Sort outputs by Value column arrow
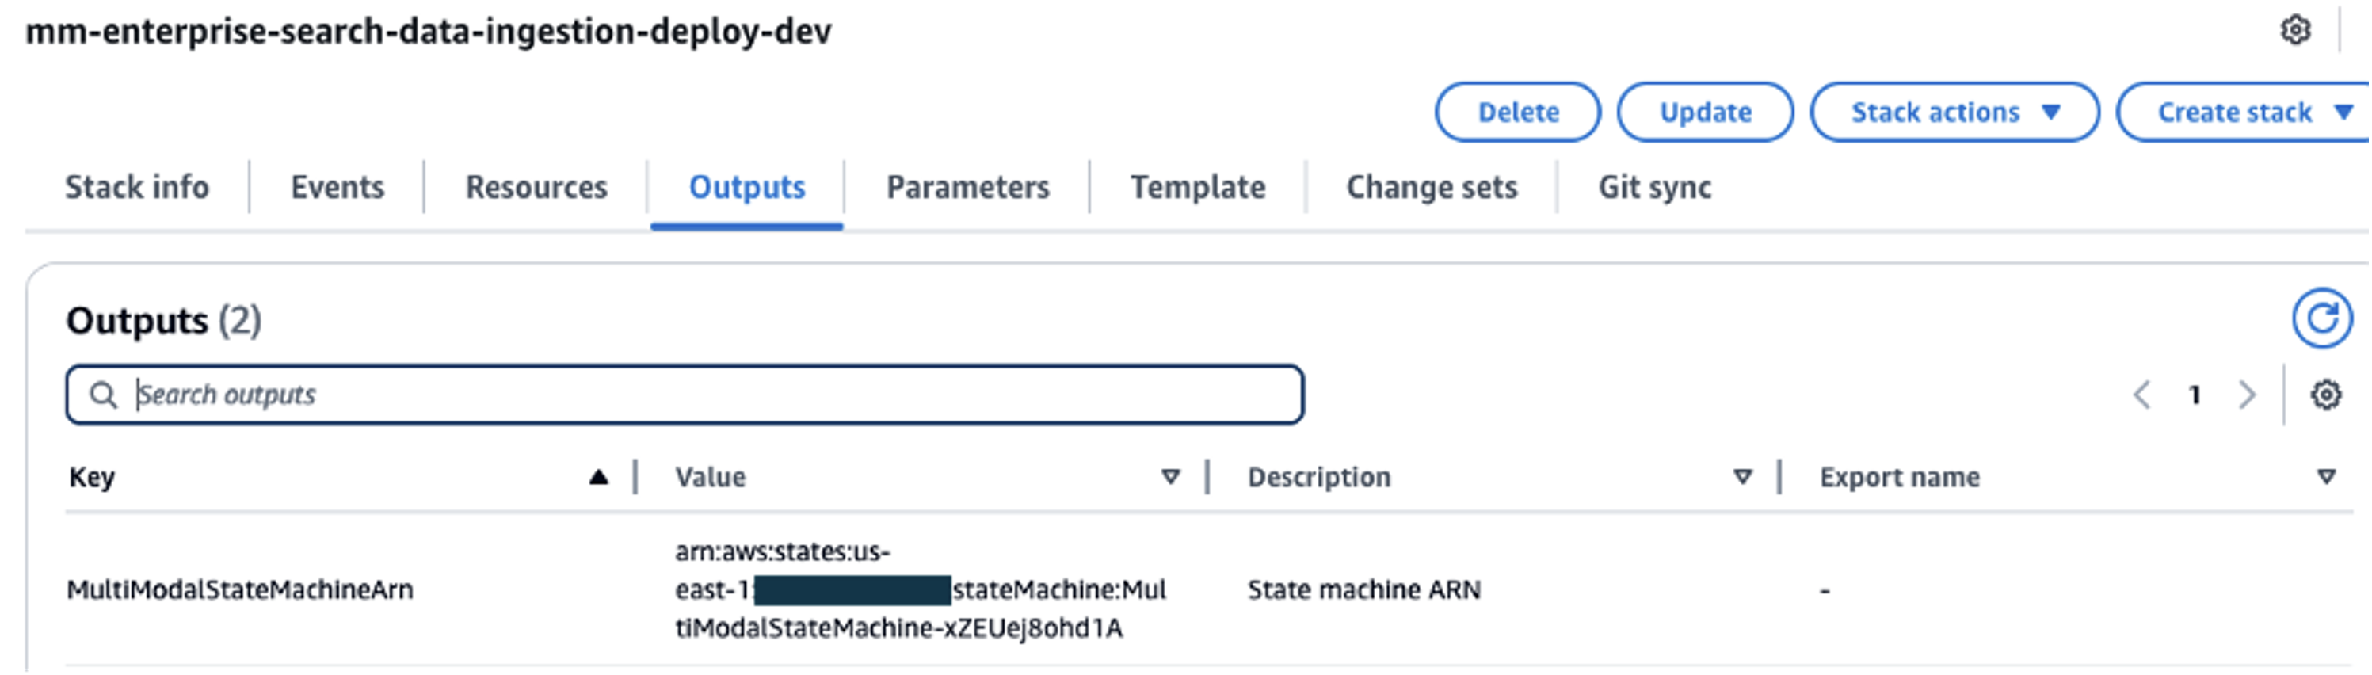The width and height of the screenshot is (2372, 675). (1170, 477)
